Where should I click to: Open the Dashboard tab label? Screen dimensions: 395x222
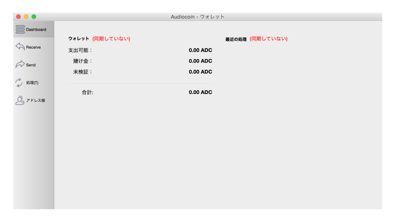pyautogui.click(x=36, y=29)
